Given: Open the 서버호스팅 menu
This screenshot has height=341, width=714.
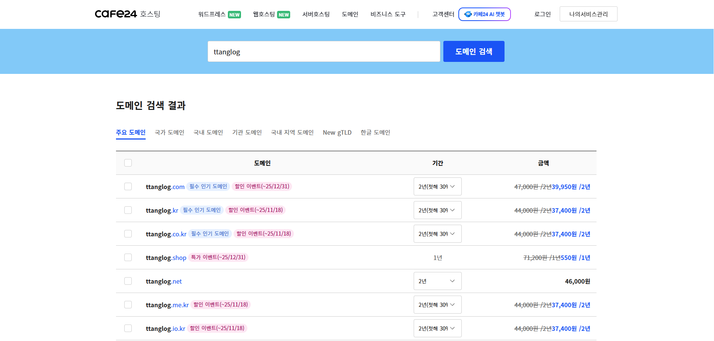Looking at the screenshot, I should tap(316, 14).
